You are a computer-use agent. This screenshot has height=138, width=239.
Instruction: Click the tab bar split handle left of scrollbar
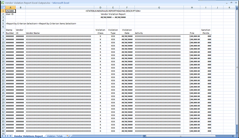pos(142,136)
